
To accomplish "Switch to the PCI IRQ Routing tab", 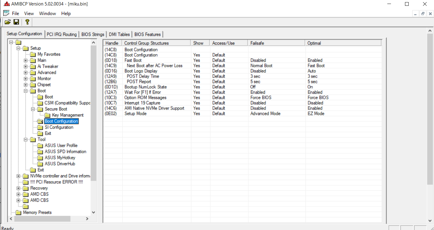I will [x=62, y=34].
